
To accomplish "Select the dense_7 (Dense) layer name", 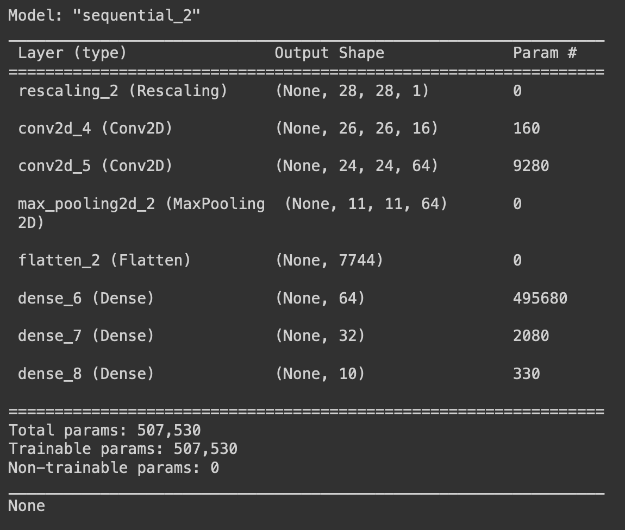I will (86, 336).
